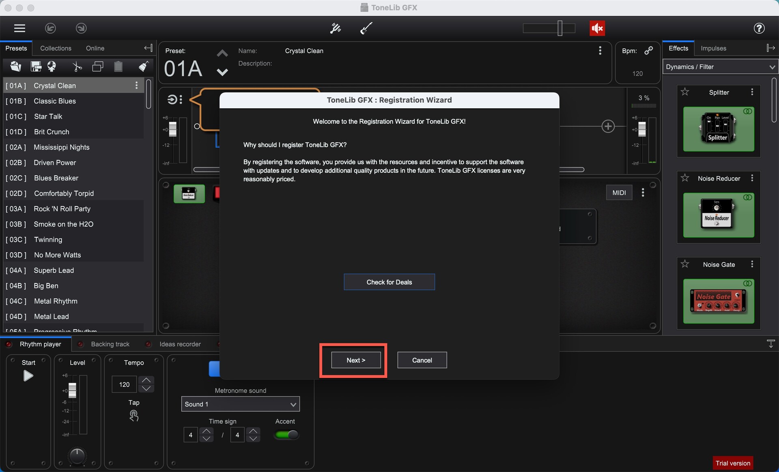Click the copy preset icon
779x472 pixels.
click(98, 67)
